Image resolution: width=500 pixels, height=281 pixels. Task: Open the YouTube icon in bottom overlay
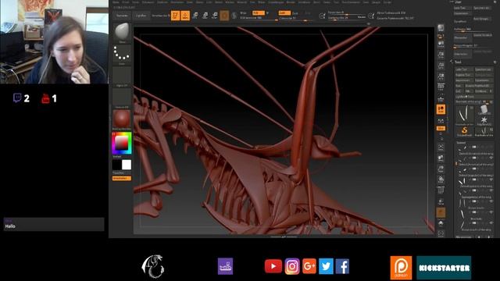point(273,266)
